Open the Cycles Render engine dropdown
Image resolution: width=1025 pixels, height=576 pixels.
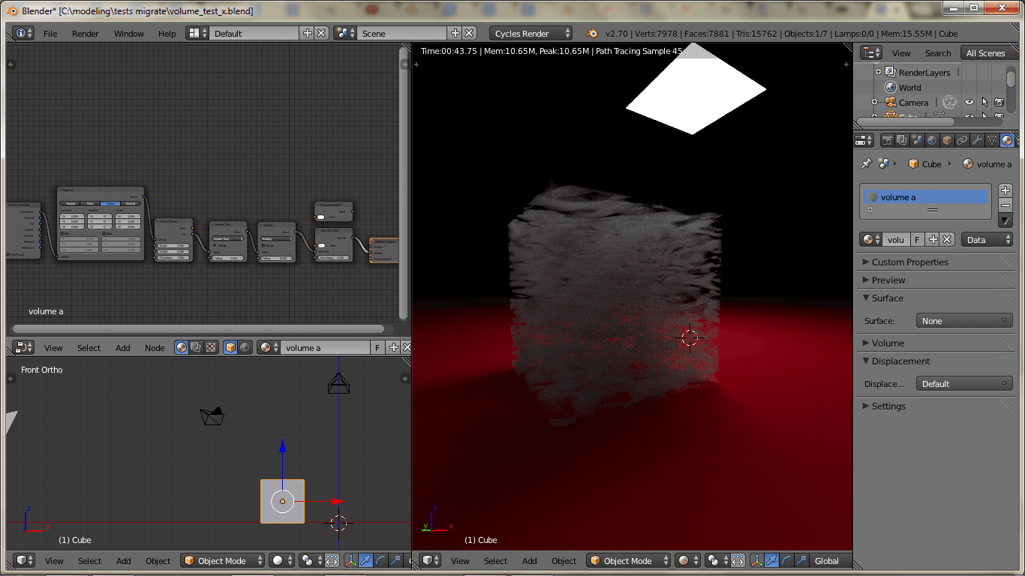click(531, 34)
